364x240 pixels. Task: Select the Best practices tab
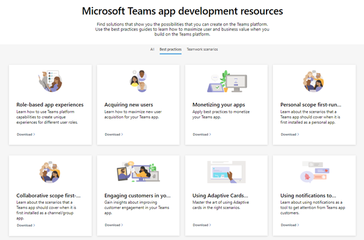pyautogui.click(x=170, y=49)
